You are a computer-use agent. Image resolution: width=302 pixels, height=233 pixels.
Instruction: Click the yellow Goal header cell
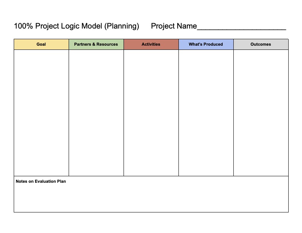(x=41, y=44)
